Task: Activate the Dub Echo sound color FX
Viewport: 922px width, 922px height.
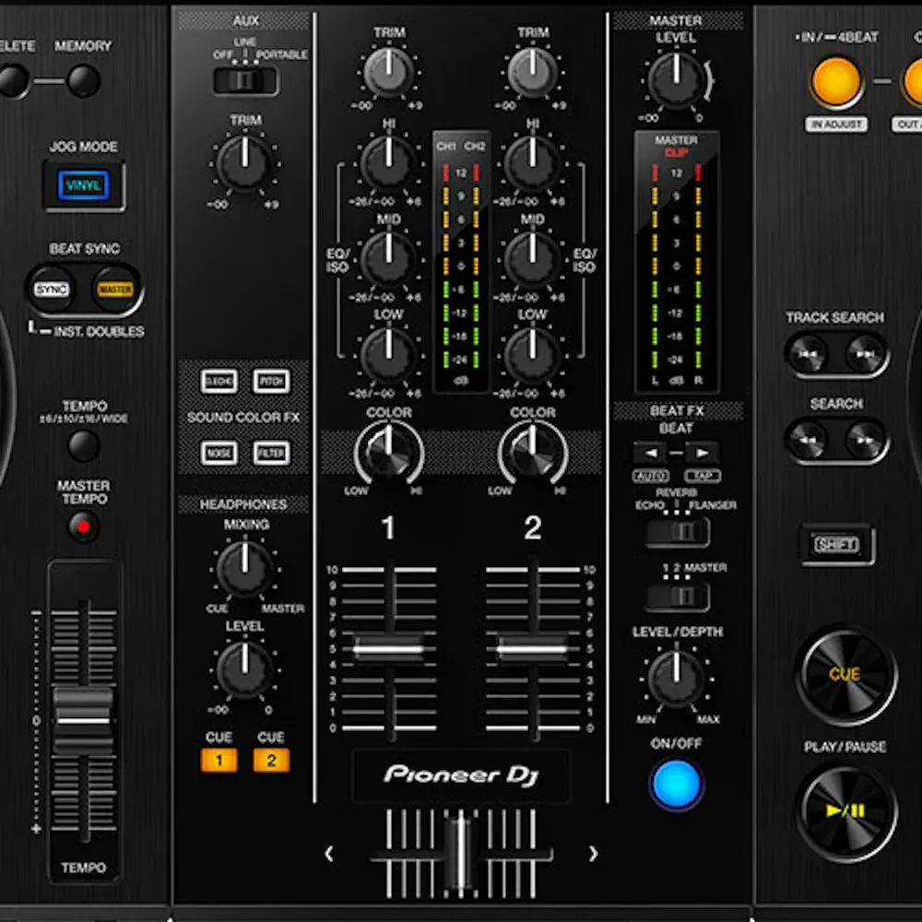Action: [219, 381]
